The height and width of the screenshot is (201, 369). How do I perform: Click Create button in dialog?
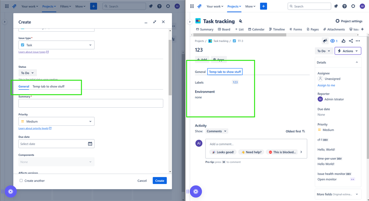tap(160, 181)
